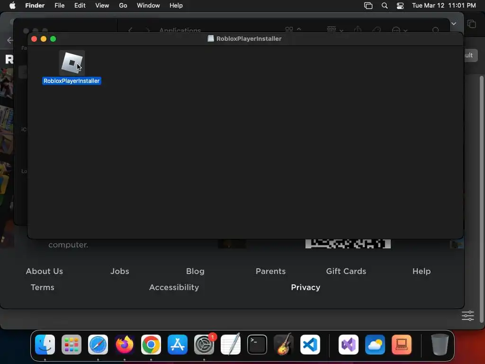Open Visual Studio Code from the Dock
The image size is (485, 364).
[x=310, y=345]
